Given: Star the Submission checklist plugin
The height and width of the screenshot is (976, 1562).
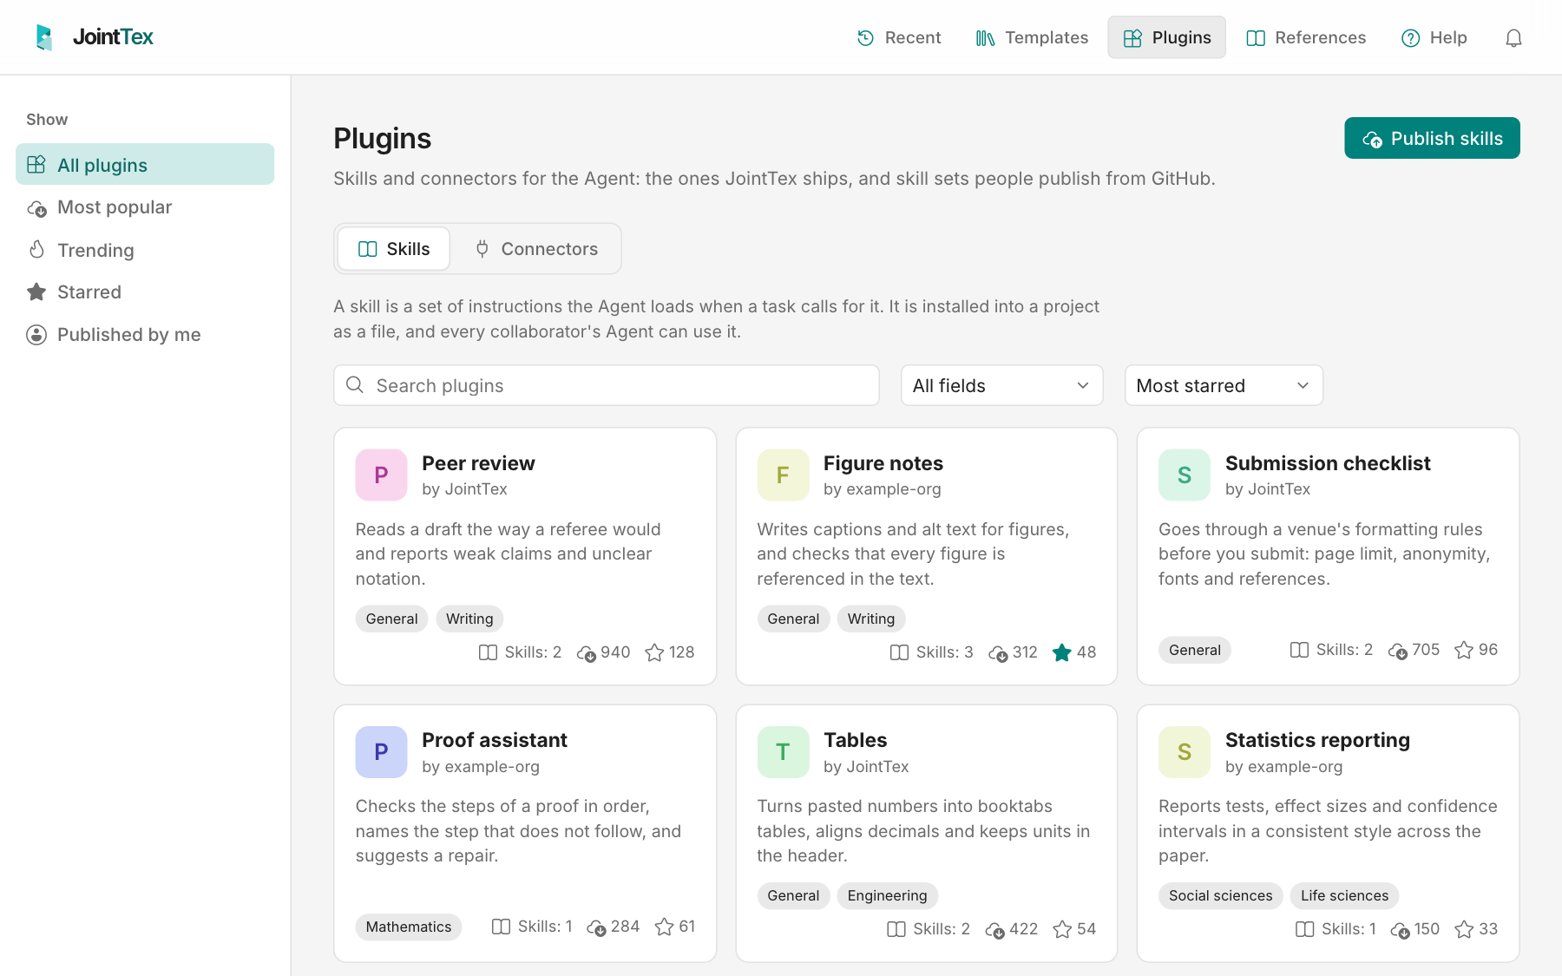Looking at the screenshot, I should point(1464,650).
